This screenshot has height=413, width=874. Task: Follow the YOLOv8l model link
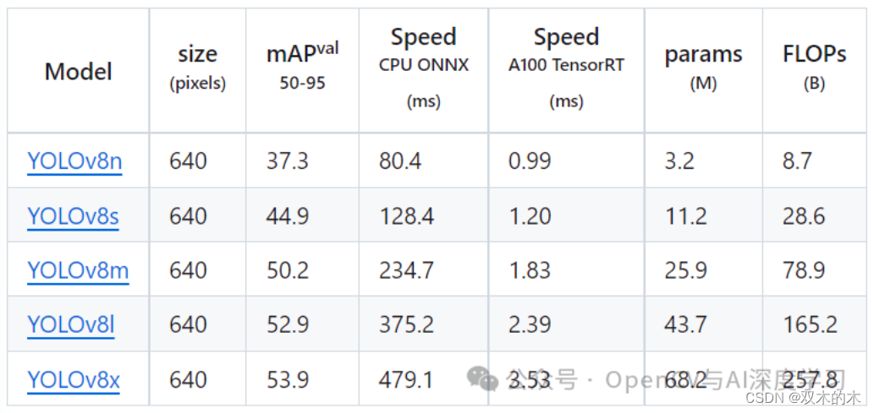(70, 324)
